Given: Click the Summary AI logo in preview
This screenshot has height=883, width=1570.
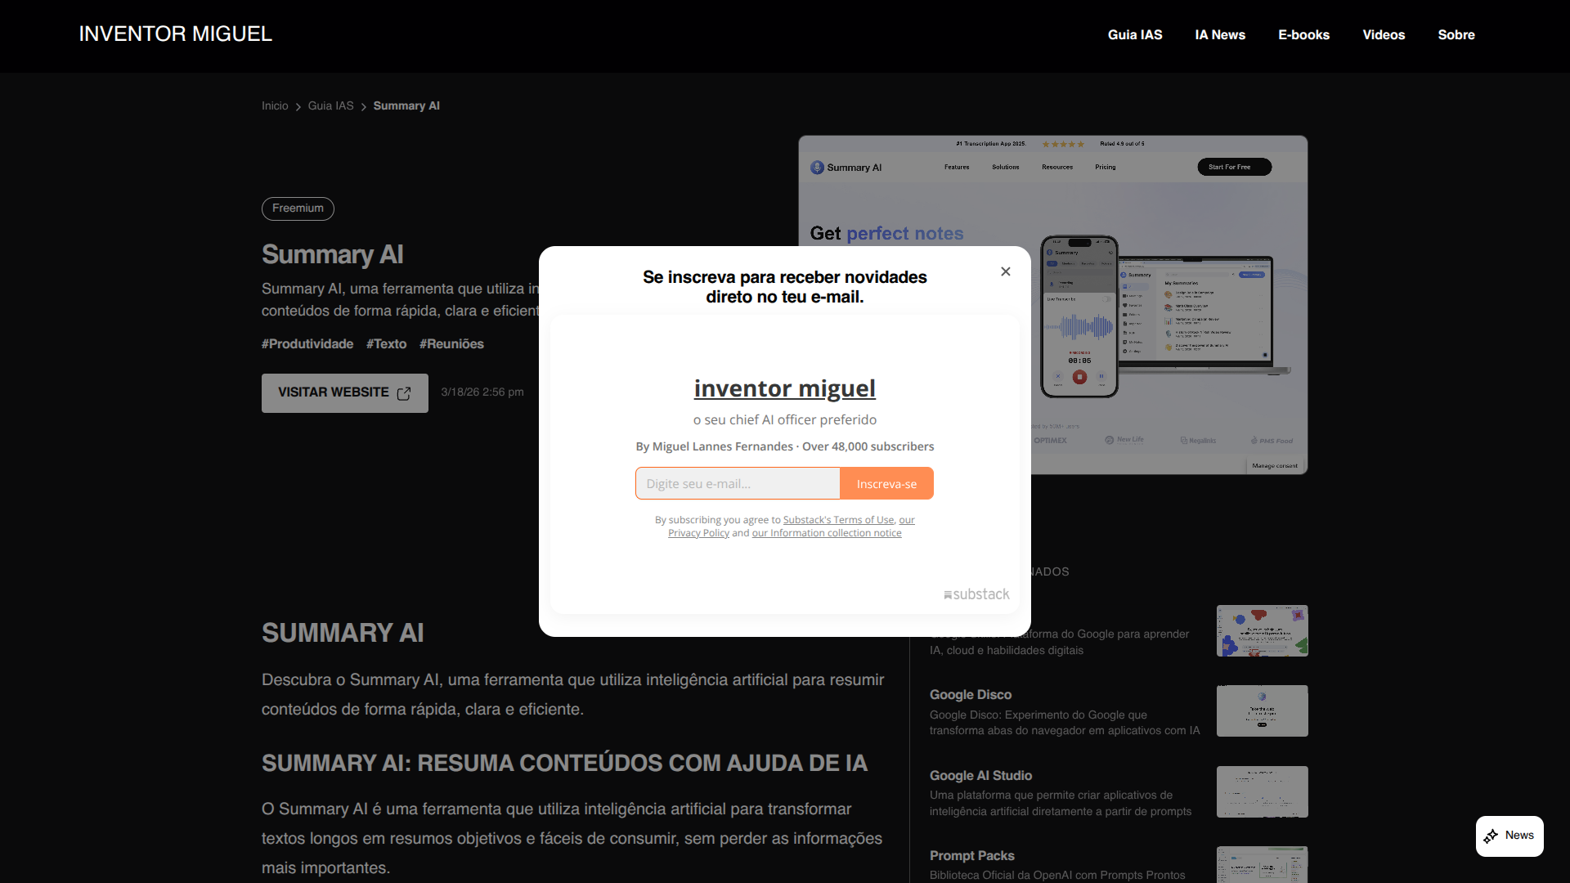Looking at the screenshot, I should coord(846,168).
